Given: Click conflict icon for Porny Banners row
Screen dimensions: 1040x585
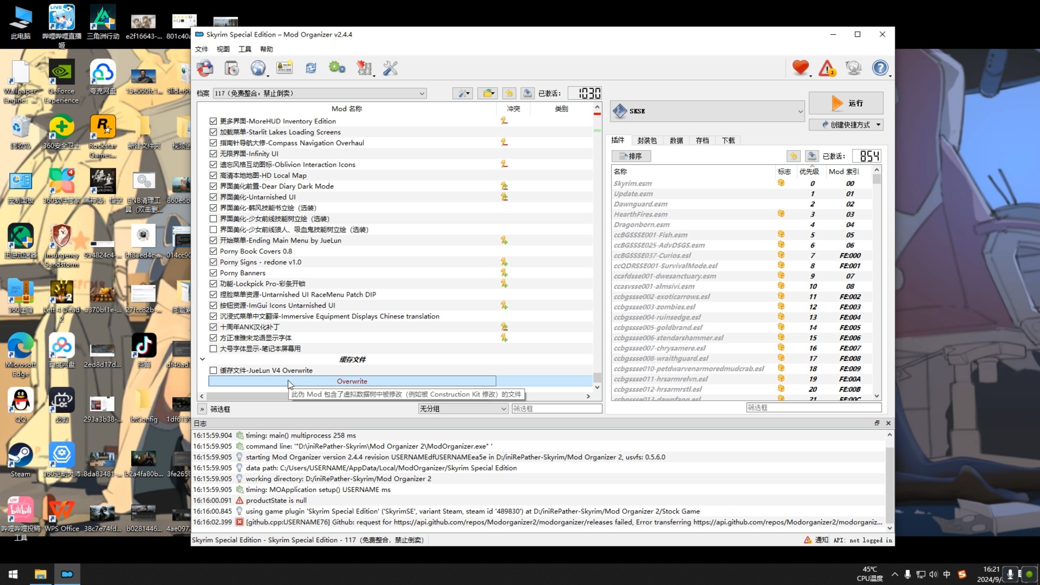Looking at the screenshot, I should point(504,272).
